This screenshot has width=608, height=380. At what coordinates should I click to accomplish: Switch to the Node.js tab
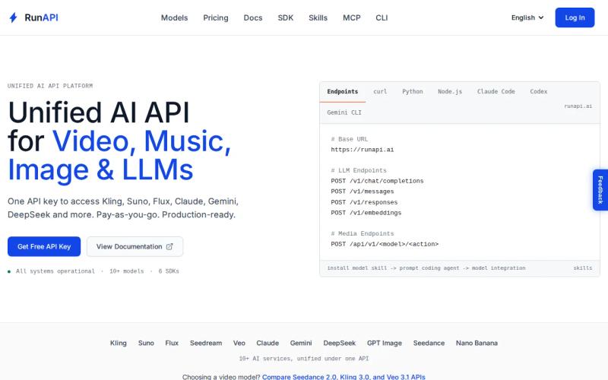[450, 91]
